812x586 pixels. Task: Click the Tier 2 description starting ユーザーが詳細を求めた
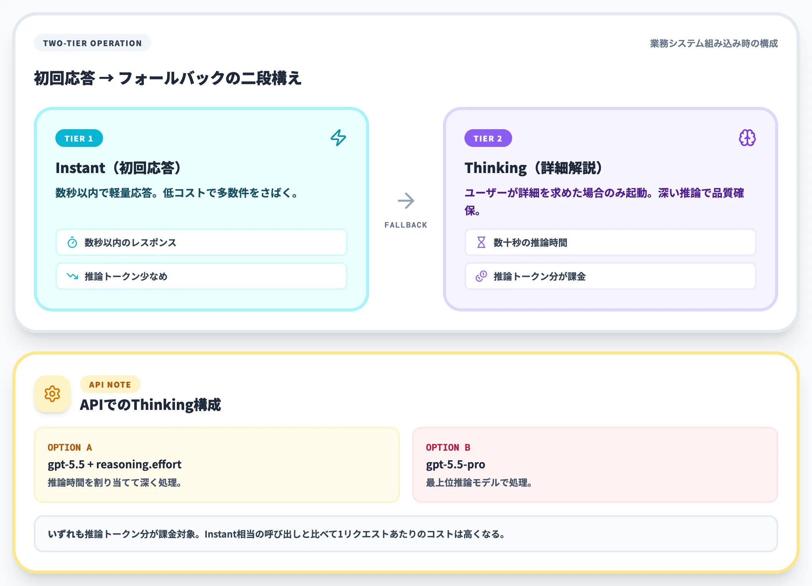(604, 201)
